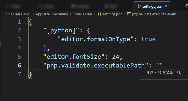The width and height of the screenshot is (188, 101).
Task: Open 'settings.json' breadcrumb segment
Action: [112, 14]
